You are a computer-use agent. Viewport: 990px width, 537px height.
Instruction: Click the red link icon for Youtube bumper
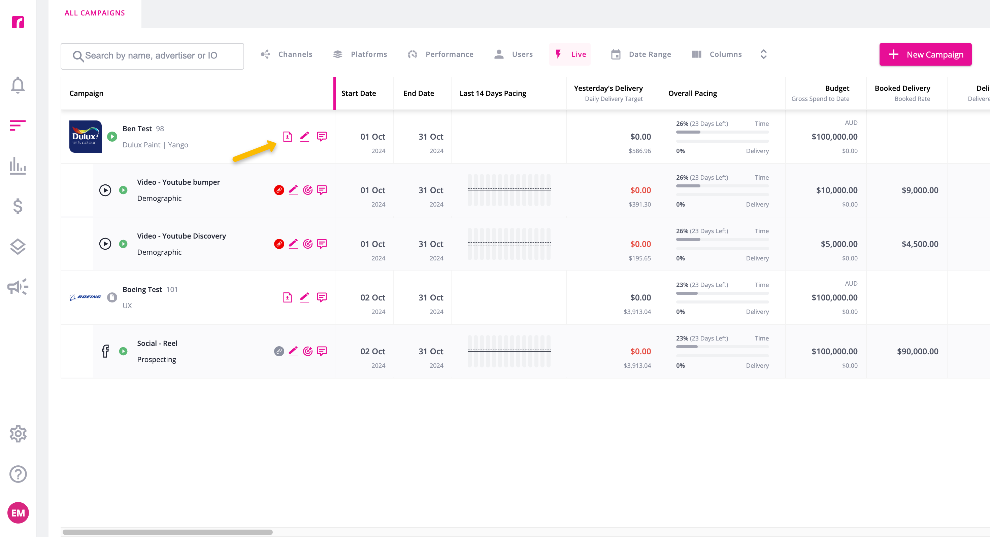pos(279,190)
